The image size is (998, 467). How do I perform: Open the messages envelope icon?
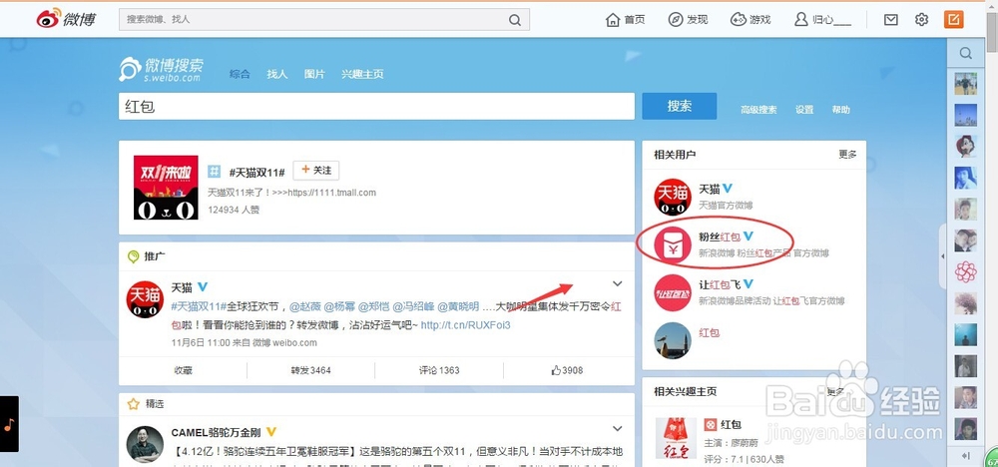click(891, 20)
